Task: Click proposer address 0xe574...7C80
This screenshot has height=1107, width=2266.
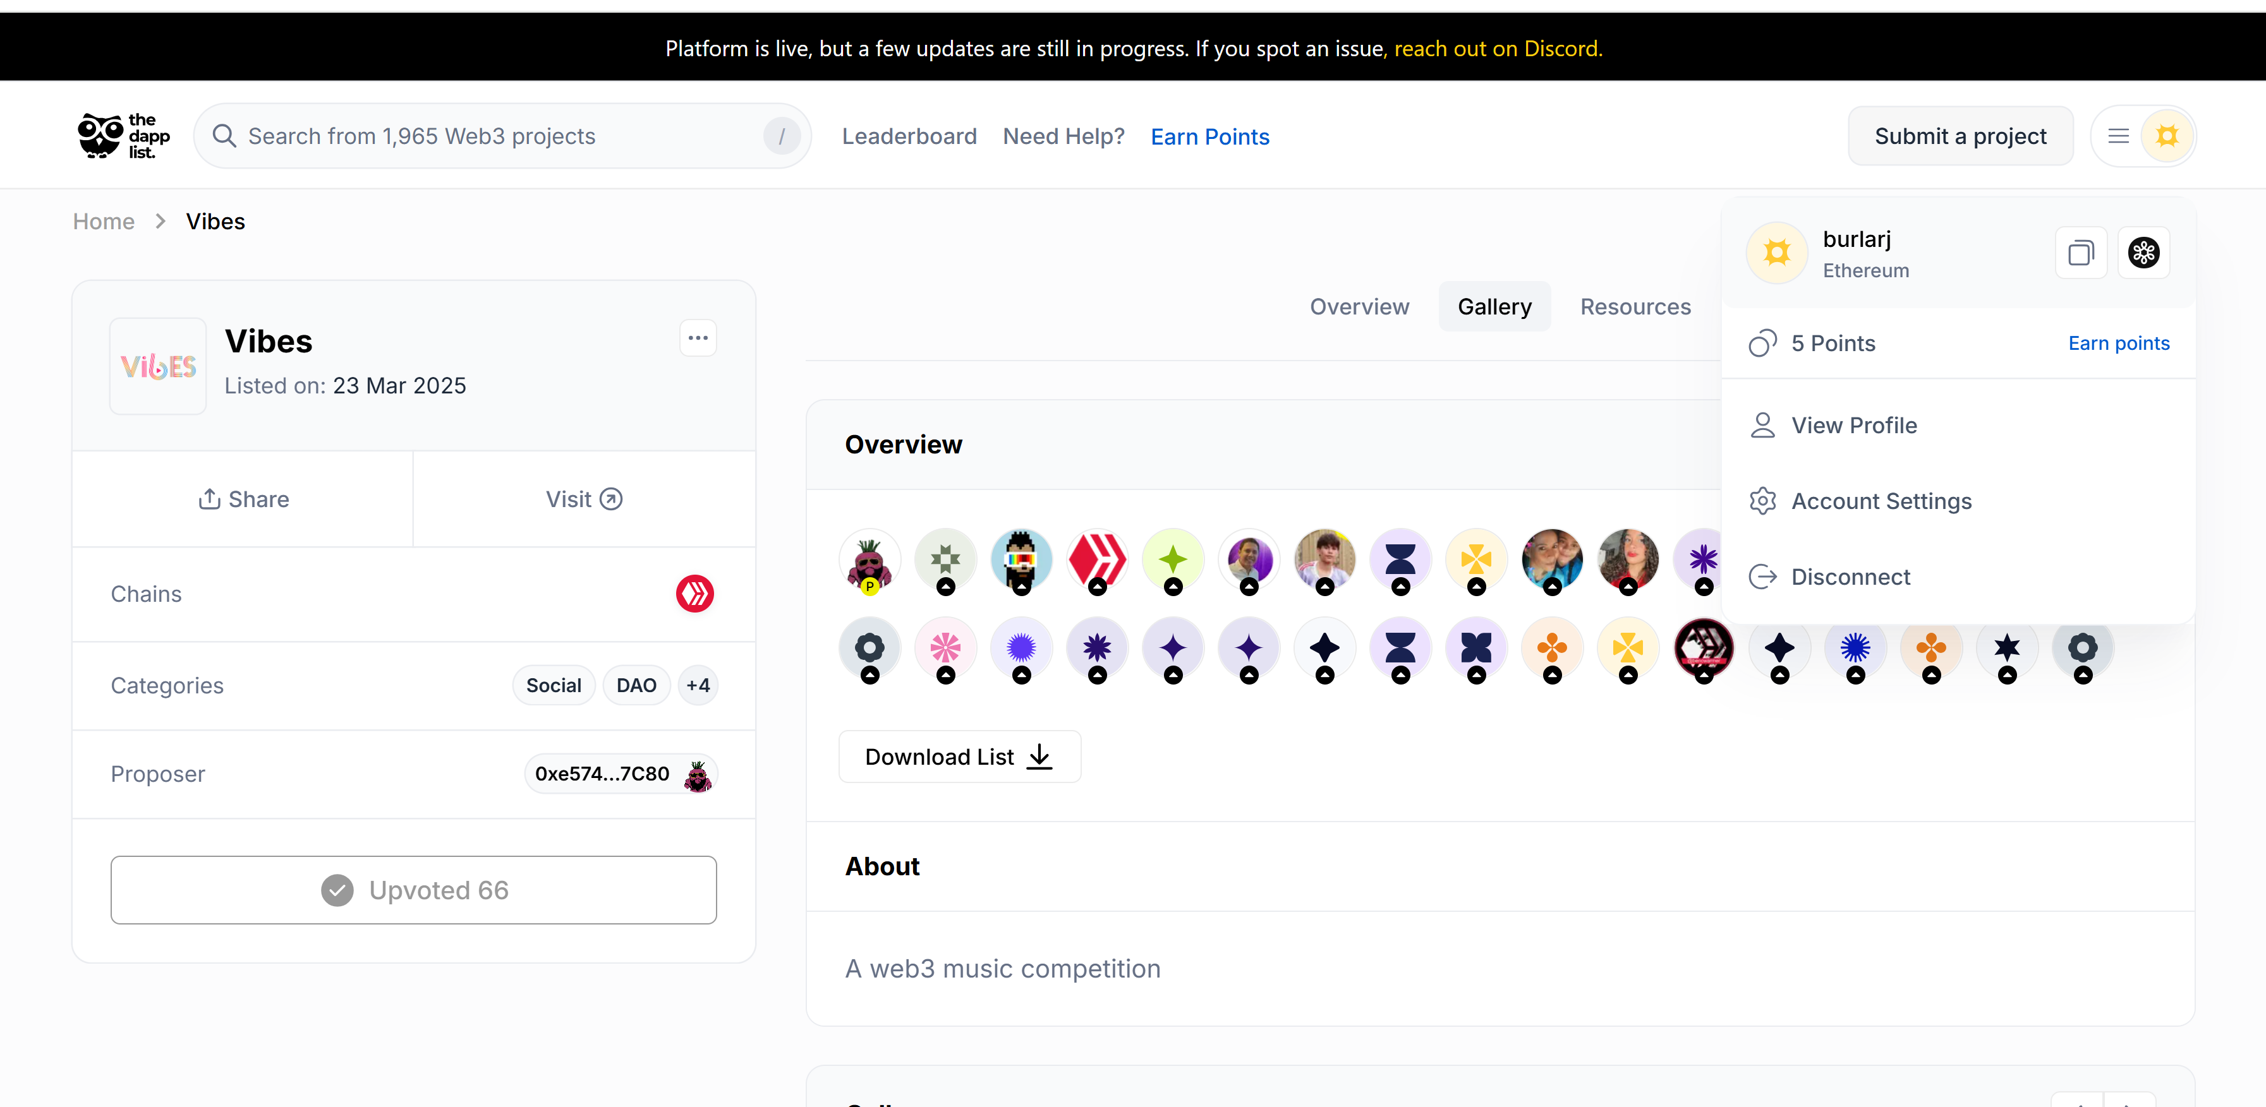Action: pos(602,774)
